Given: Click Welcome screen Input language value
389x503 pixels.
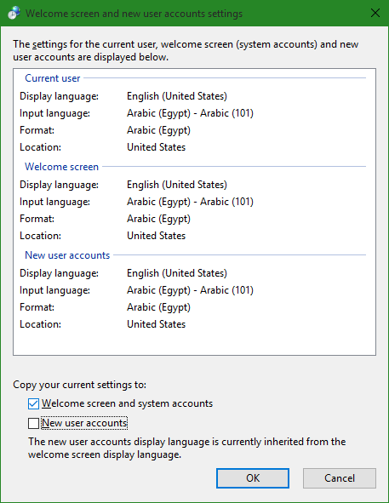Looking at the screenshot, I should point(190,202).
